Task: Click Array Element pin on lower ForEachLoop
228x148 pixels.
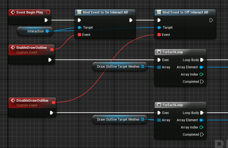Action: [x=201, y=120]
